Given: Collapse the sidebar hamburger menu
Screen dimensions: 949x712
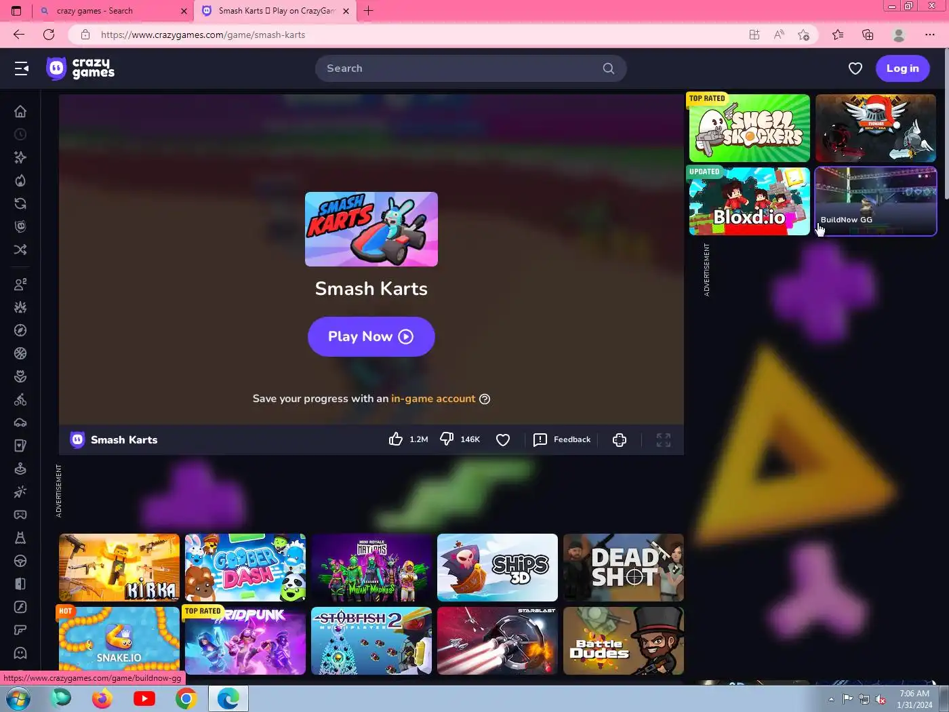Looking at the screenshot, I should tap(22, 68).
